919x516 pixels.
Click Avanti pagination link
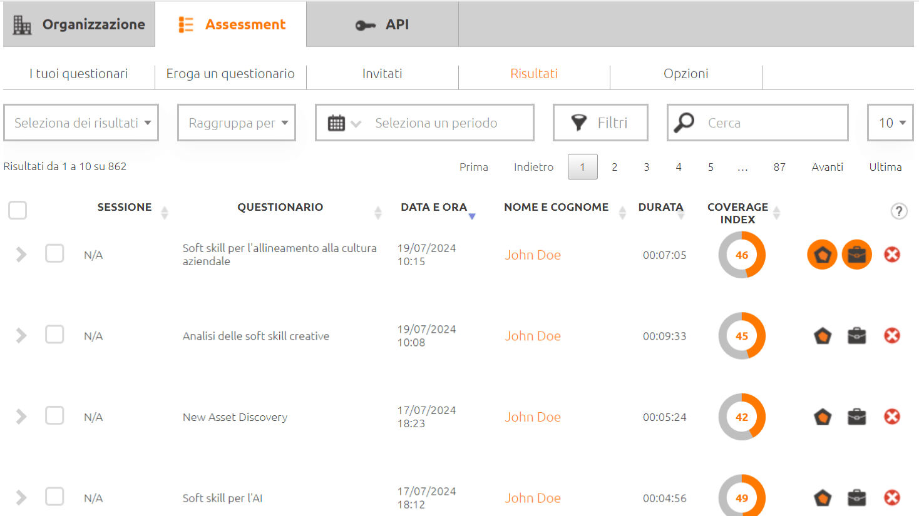828,167
